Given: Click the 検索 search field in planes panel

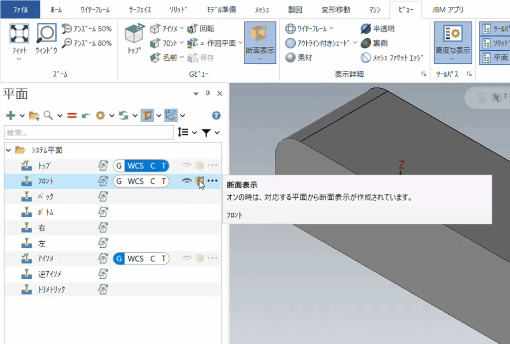Looking at the screenshot, I should coord(90,133).
